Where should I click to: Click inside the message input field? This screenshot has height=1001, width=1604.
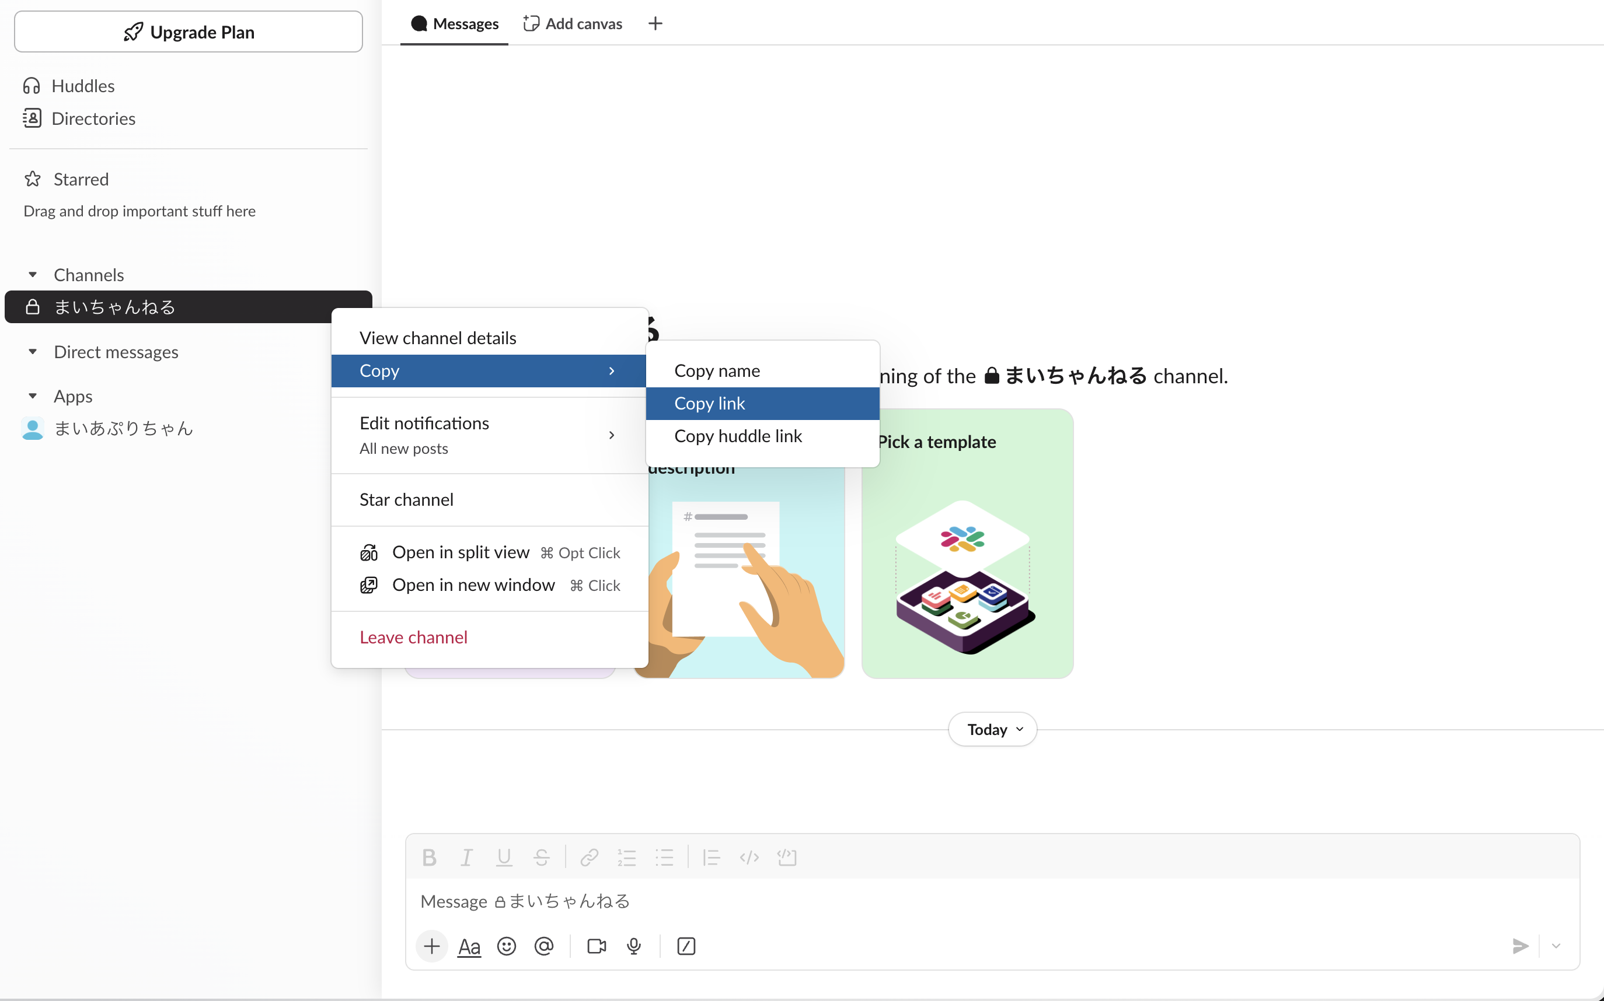[x=861, y=901]
